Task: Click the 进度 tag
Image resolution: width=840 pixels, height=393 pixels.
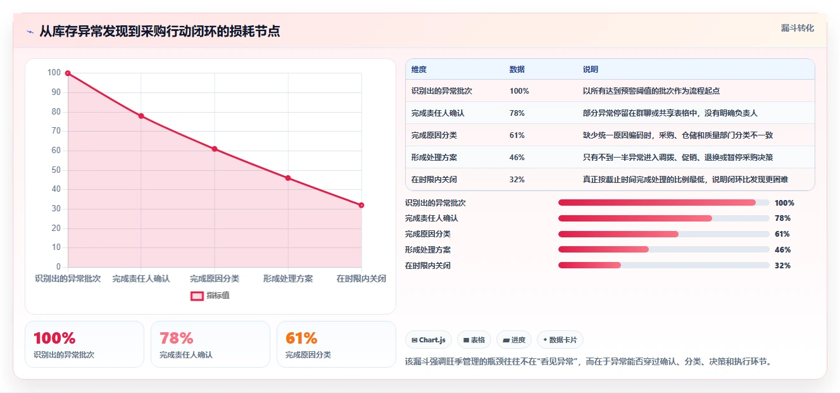Action: (x=514, y=340)
